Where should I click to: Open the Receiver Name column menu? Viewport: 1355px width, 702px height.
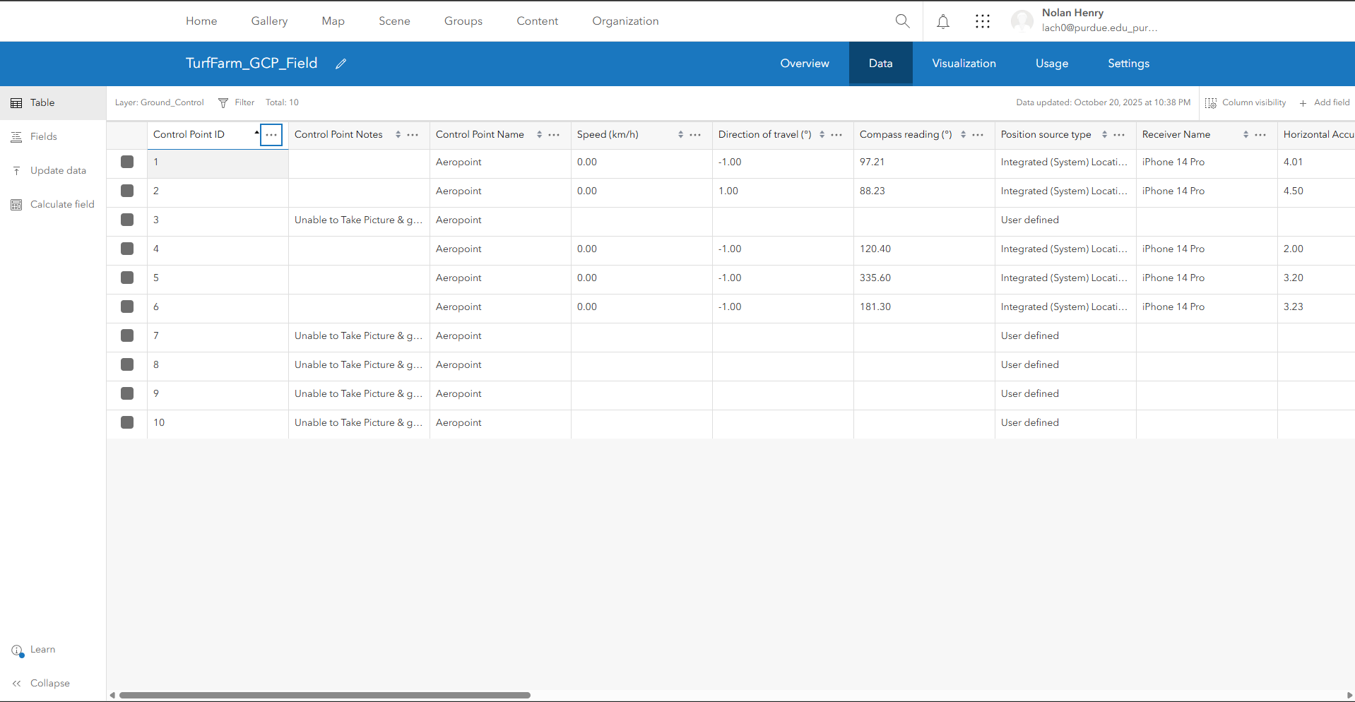1260,134
